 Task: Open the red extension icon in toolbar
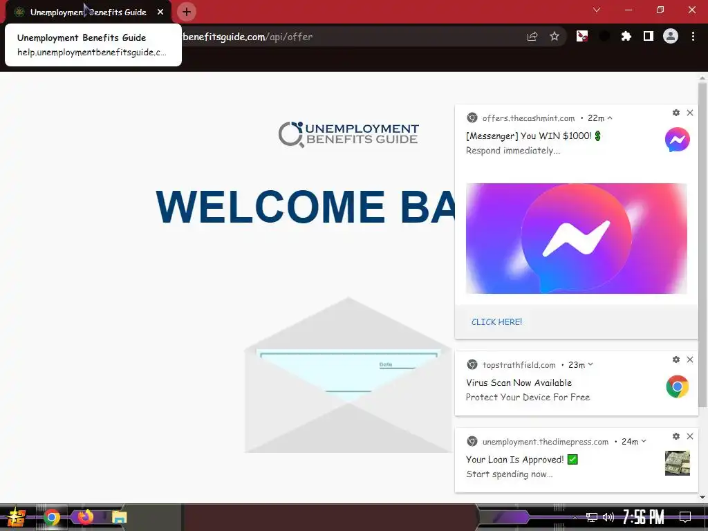(x=582, y=37)
